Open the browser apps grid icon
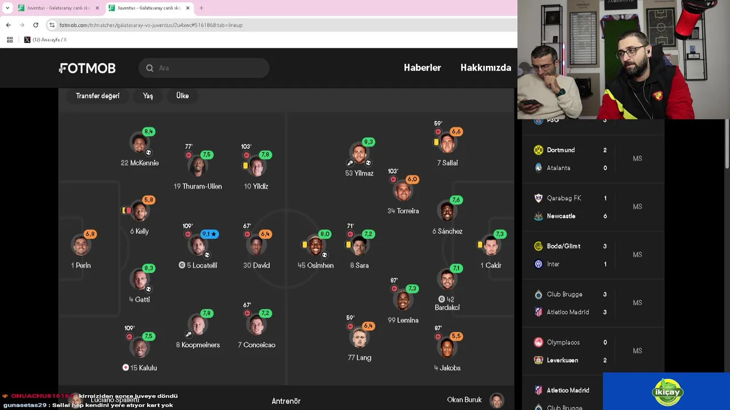The width and height of the screenshot is (730, 410). [10, 40]
